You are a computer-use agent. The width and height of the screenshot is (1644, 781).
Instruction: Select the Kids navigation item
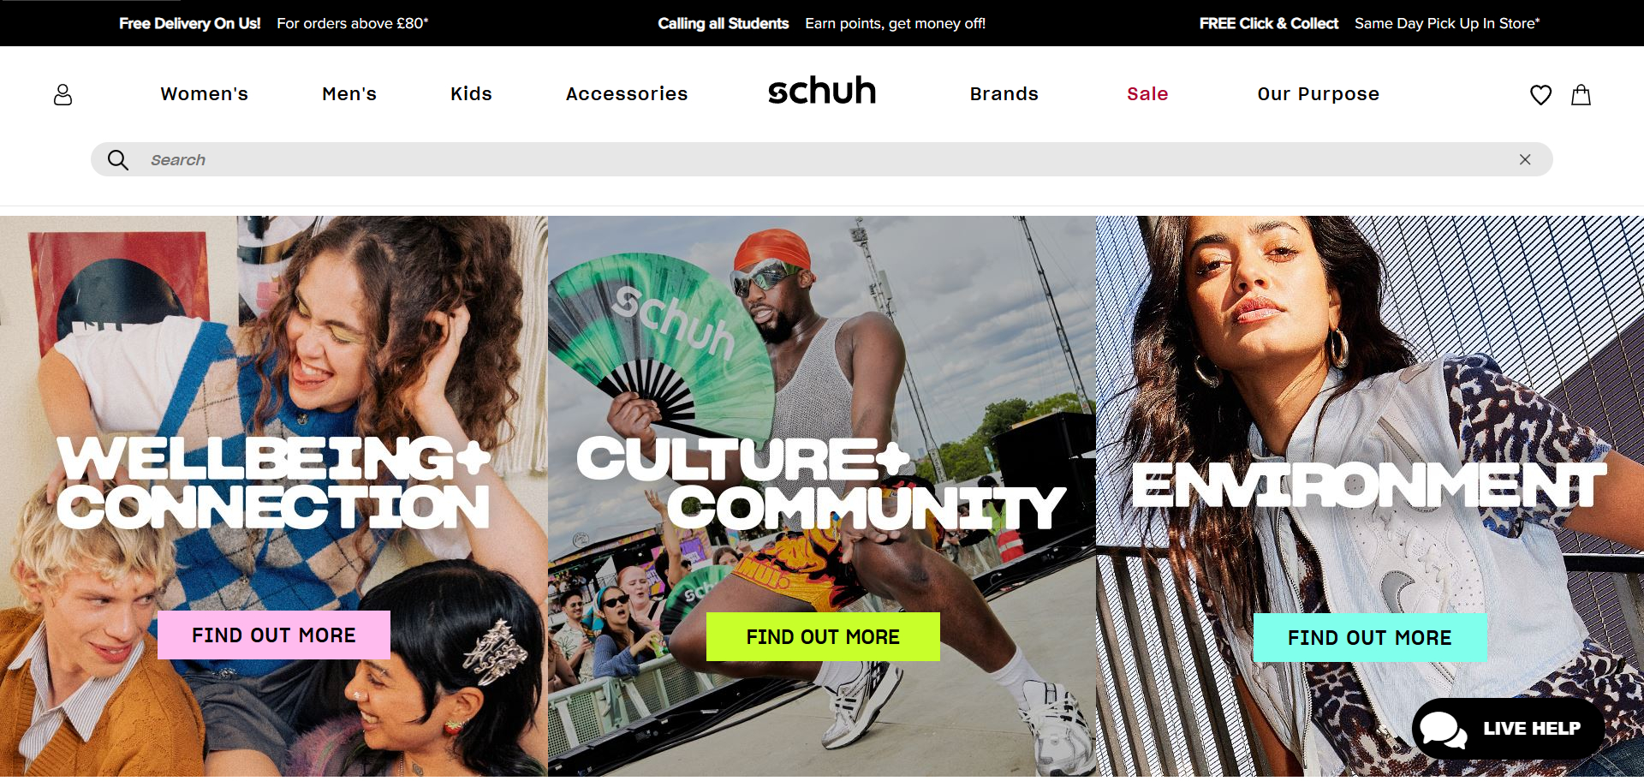point(471,94)
